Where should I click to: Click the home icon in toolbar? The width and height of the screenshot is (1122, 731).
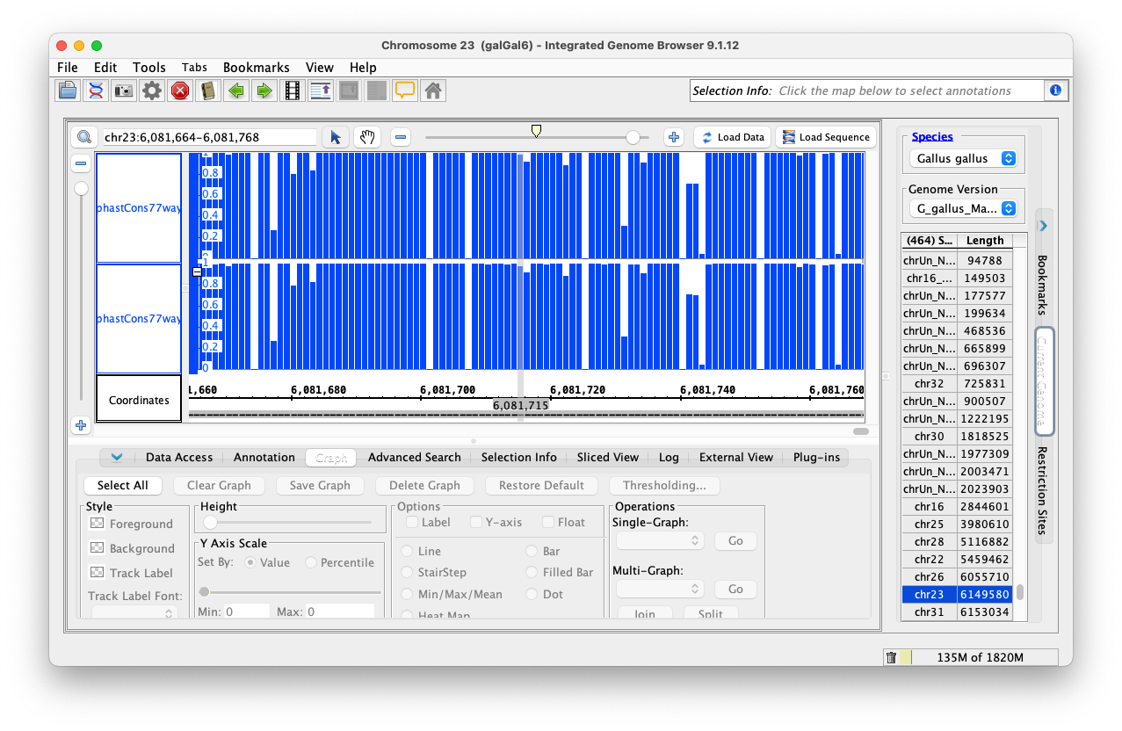[431, 90]
